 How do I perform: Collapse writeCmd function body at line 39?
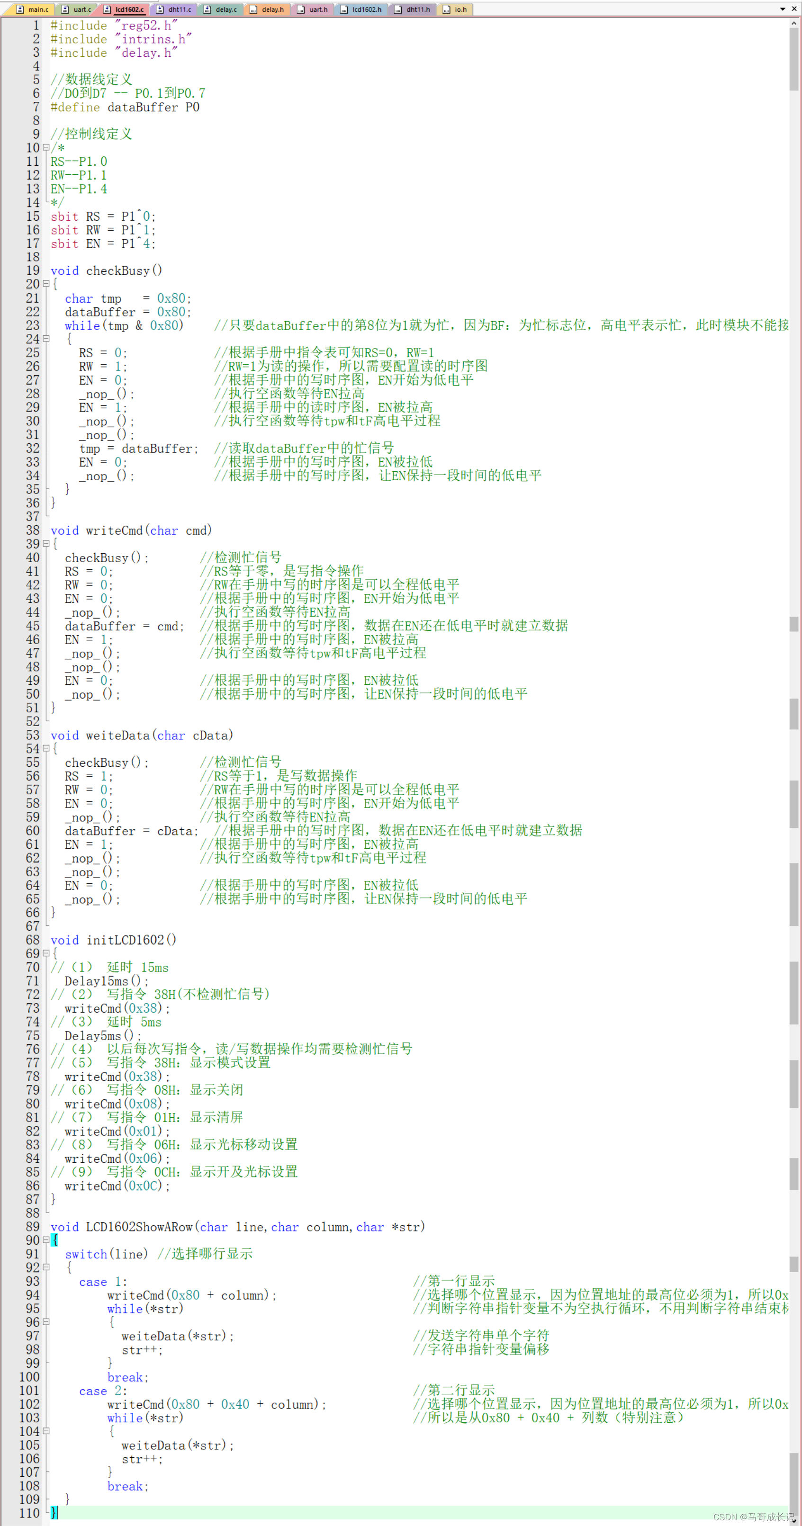coord(46,543)
